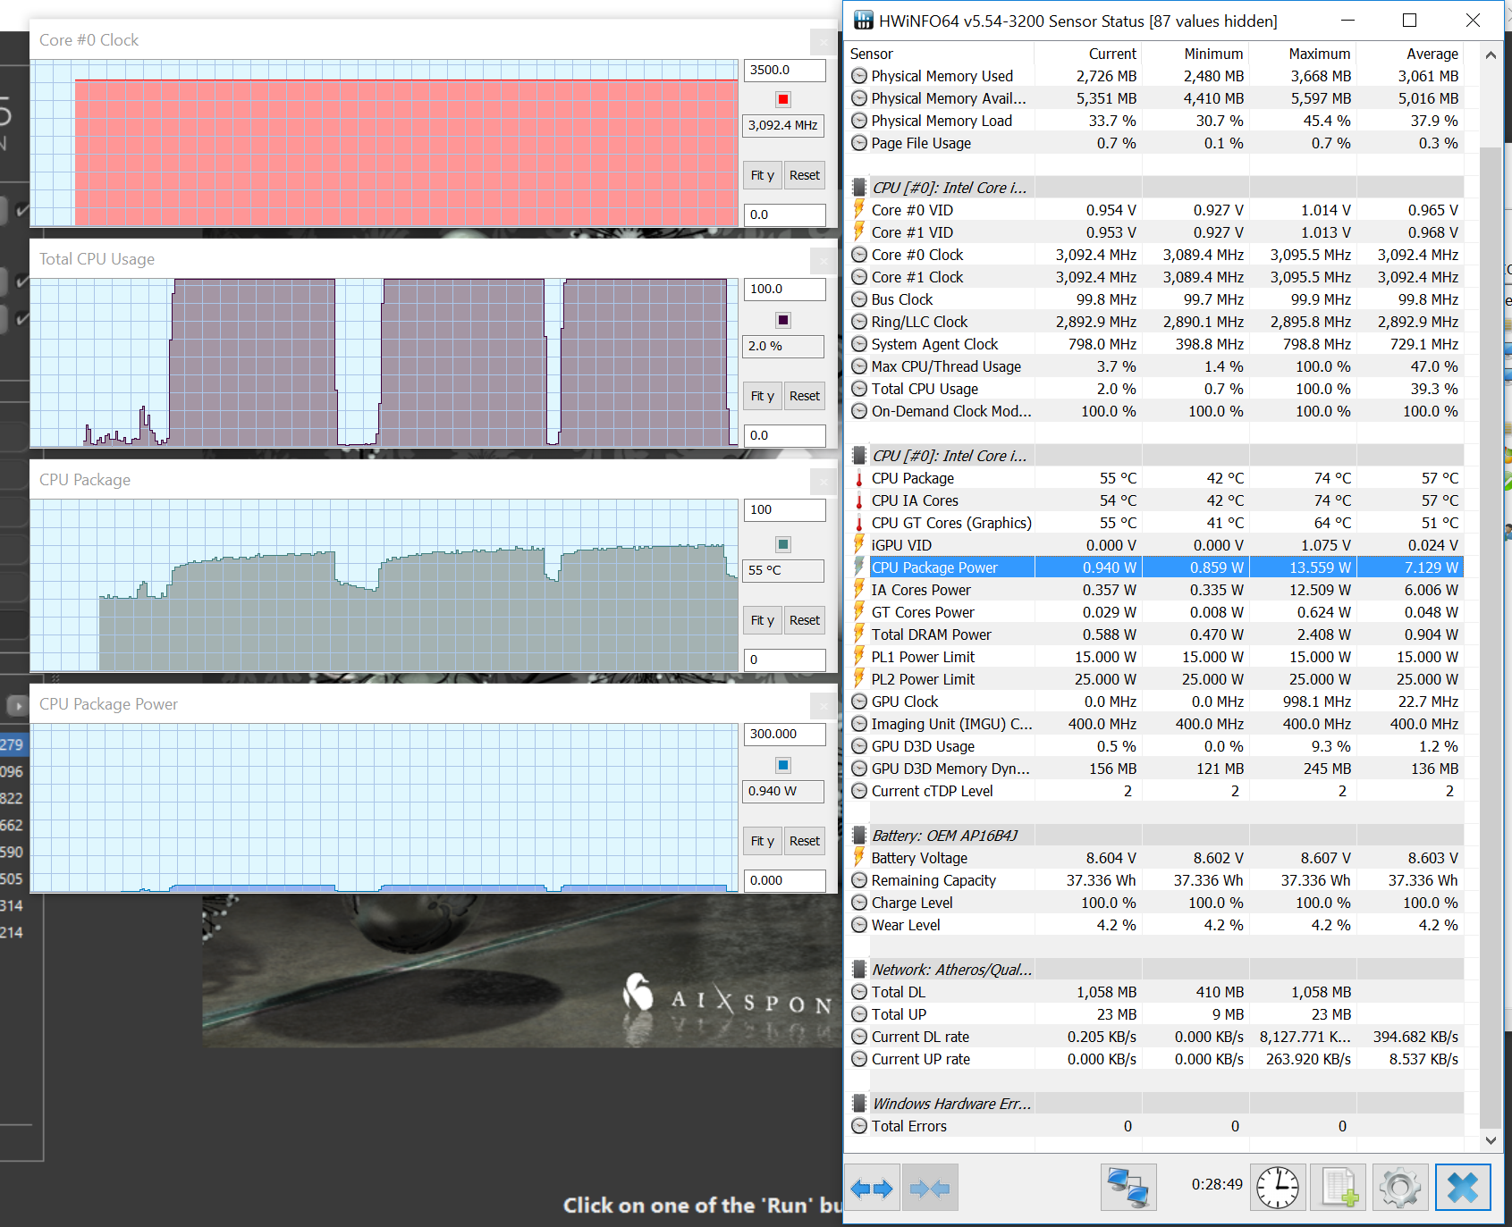This screenshot has height=1227, width=1512.
Task: Pick the blue color swatch for CPU Package Power
Action: (x=783, y=765)
